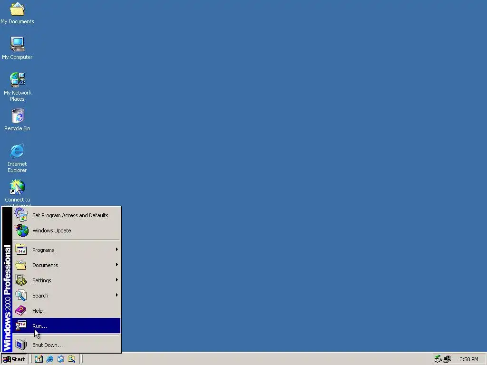This screenshot has width=487, height=365.
Task: Launch Internet Explorer from the quick launch bar
Action: tap(49, 359)
